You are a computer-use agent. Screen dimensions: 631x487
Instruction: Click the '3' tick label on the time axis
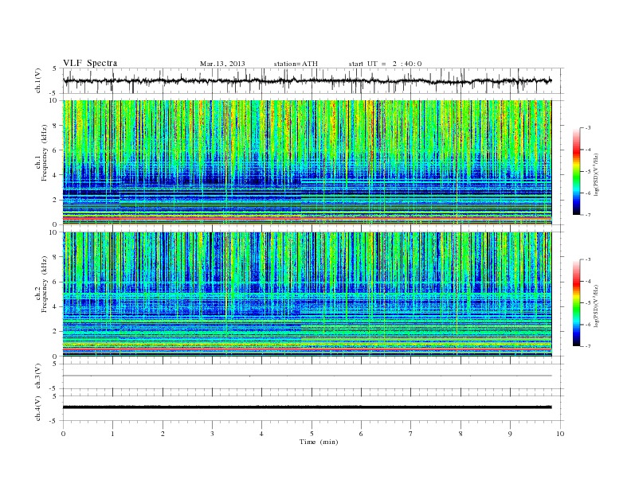coord(212,434)
